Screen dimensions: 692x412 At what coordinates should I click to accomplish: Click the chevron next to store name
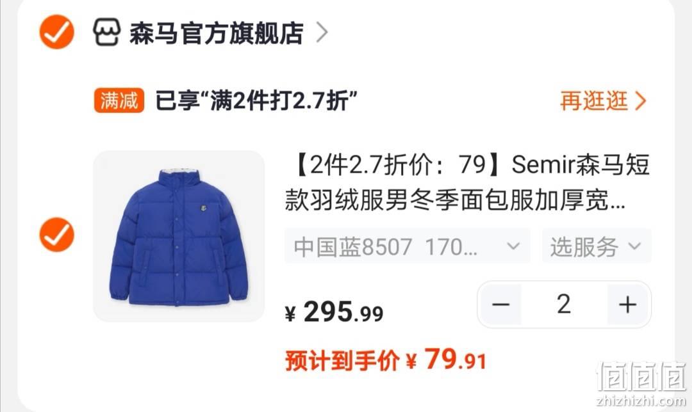(x=322, y=32)
